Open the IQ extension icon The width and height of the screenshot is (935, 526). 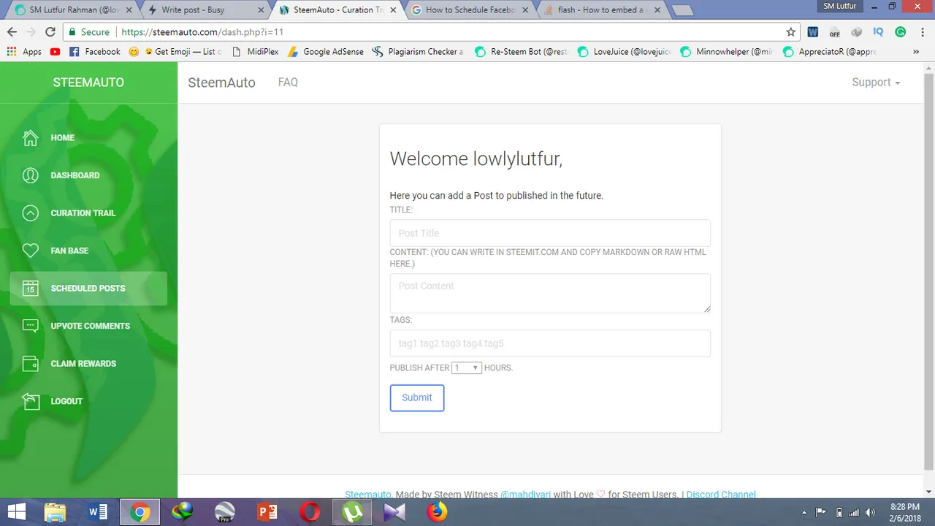879,32
